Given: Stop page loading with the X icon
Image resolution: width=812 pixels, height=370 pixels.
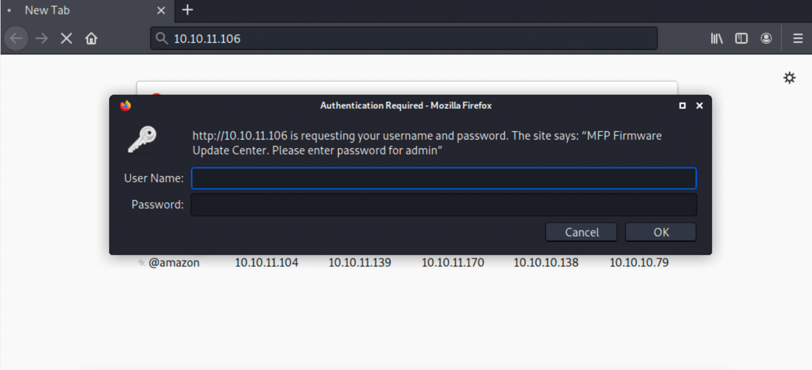Looking at the screenshot, I should click(66, 38).
